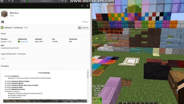Screen dimensions: 184x104
Task: Click the '1.1.6 changelogs' heading
Action: [x=44, y=73]
